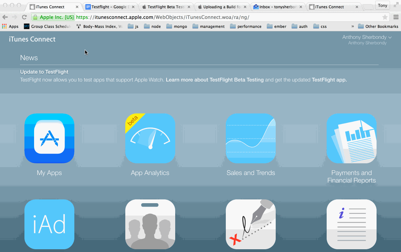Open the Apps bookmarks shortcut
This screenshot has width=401, height=252.
10,26
